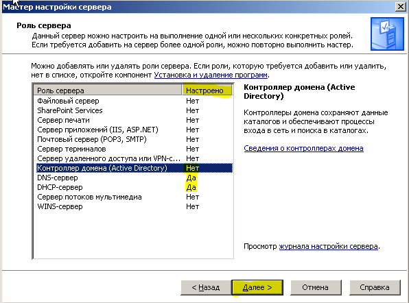Viewport: 409px width, 303px height.
Task: Go back with the Назад button
Action: [x=206, y=287]
